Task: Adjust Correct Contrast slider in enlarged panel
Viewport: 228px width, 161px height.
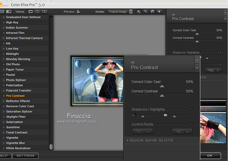Action: click(x=162, y=96)
